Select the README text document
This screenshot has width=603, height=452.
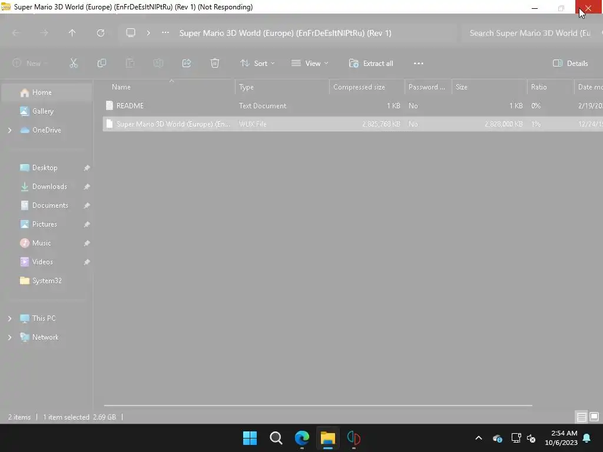(x=353, y=106)
